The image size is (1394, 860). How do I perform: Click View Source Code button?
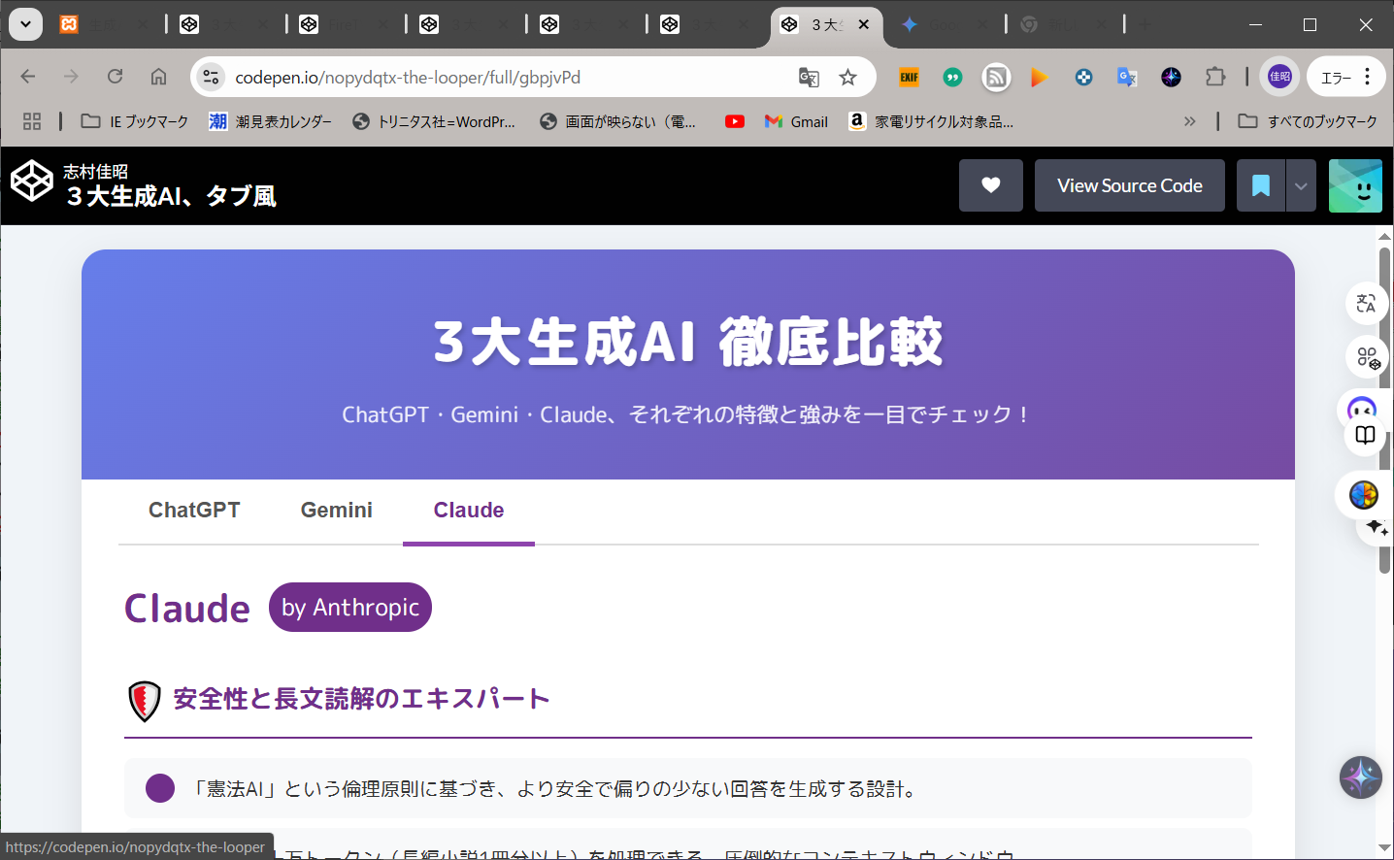1130,185
